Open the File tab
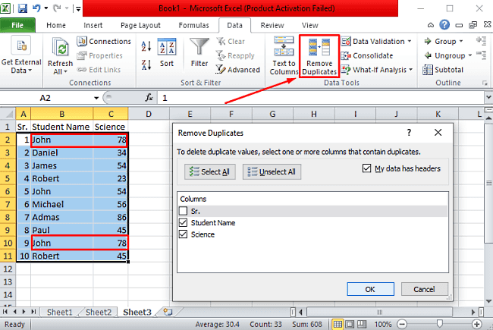Viewport: 493px width, 330px height. tap(17, 25)
